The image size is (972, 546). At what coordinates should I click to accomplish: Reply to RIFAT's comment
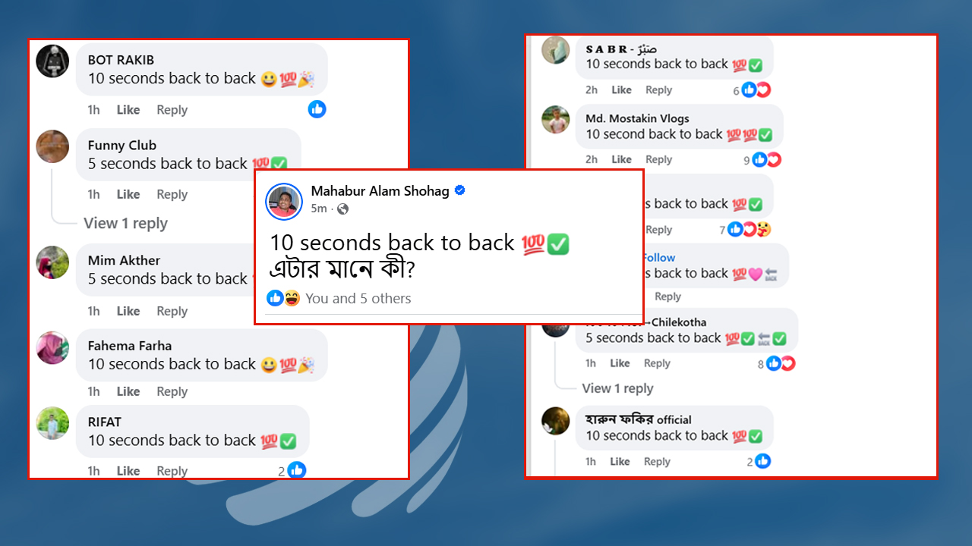tap(172, 471)
